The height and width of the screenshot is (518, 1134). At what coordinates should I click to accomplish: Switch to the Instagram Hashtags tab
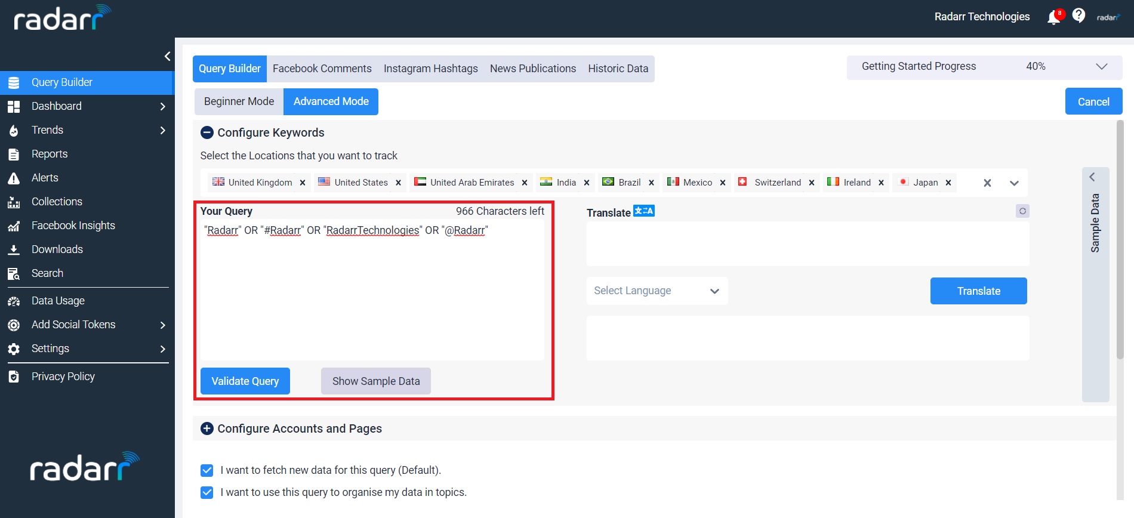click(x=431, y=69)
